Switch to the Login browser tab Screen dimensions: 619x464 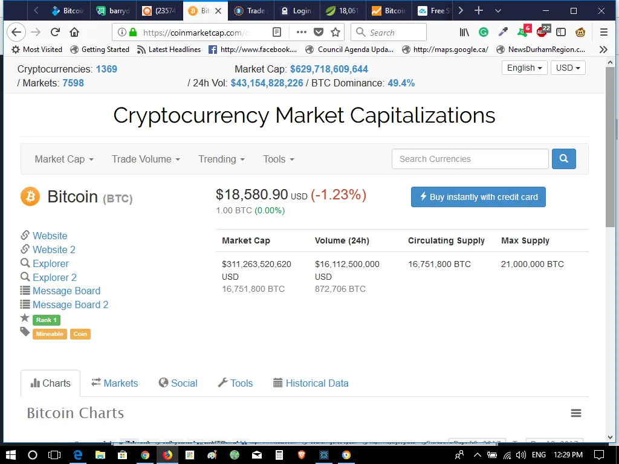click(x=297, y=11)
